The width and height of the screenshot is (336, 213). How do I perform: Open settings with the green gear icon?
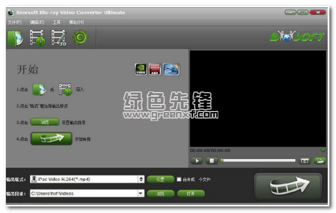(80, 37)
